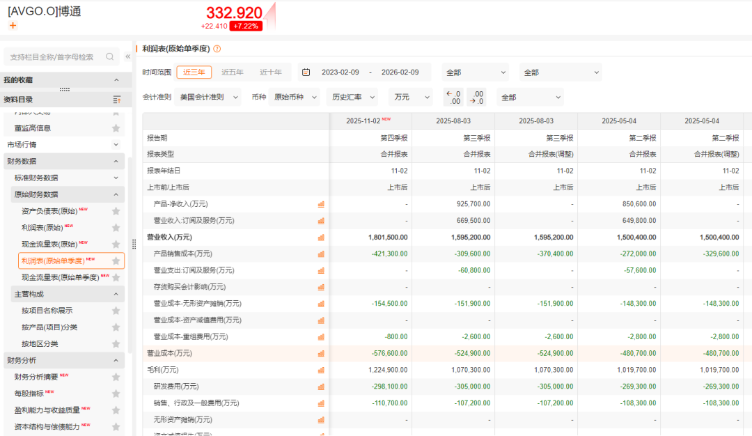Screen dimensions: 752x436
Task: Click the sidebar search input field
Action: [52, 57]
